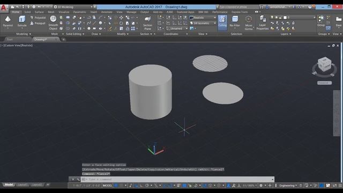This screenshot has width=343, height=193.
Task: Toggle layer on/off lightbulb in layer dropdown
Action: click(x=272, y=17)
